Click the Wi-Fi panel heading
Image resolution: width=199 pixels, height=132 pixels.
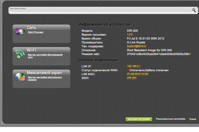click(x=32, y=50)
